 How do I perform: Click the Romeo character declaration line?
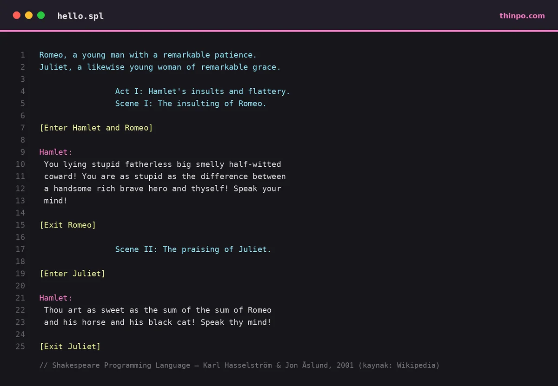click(148, 55)
